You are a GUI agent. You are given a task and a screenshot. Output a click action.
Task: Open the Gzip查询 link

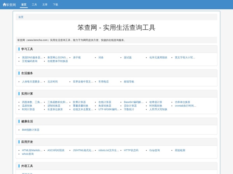[155, 150]
